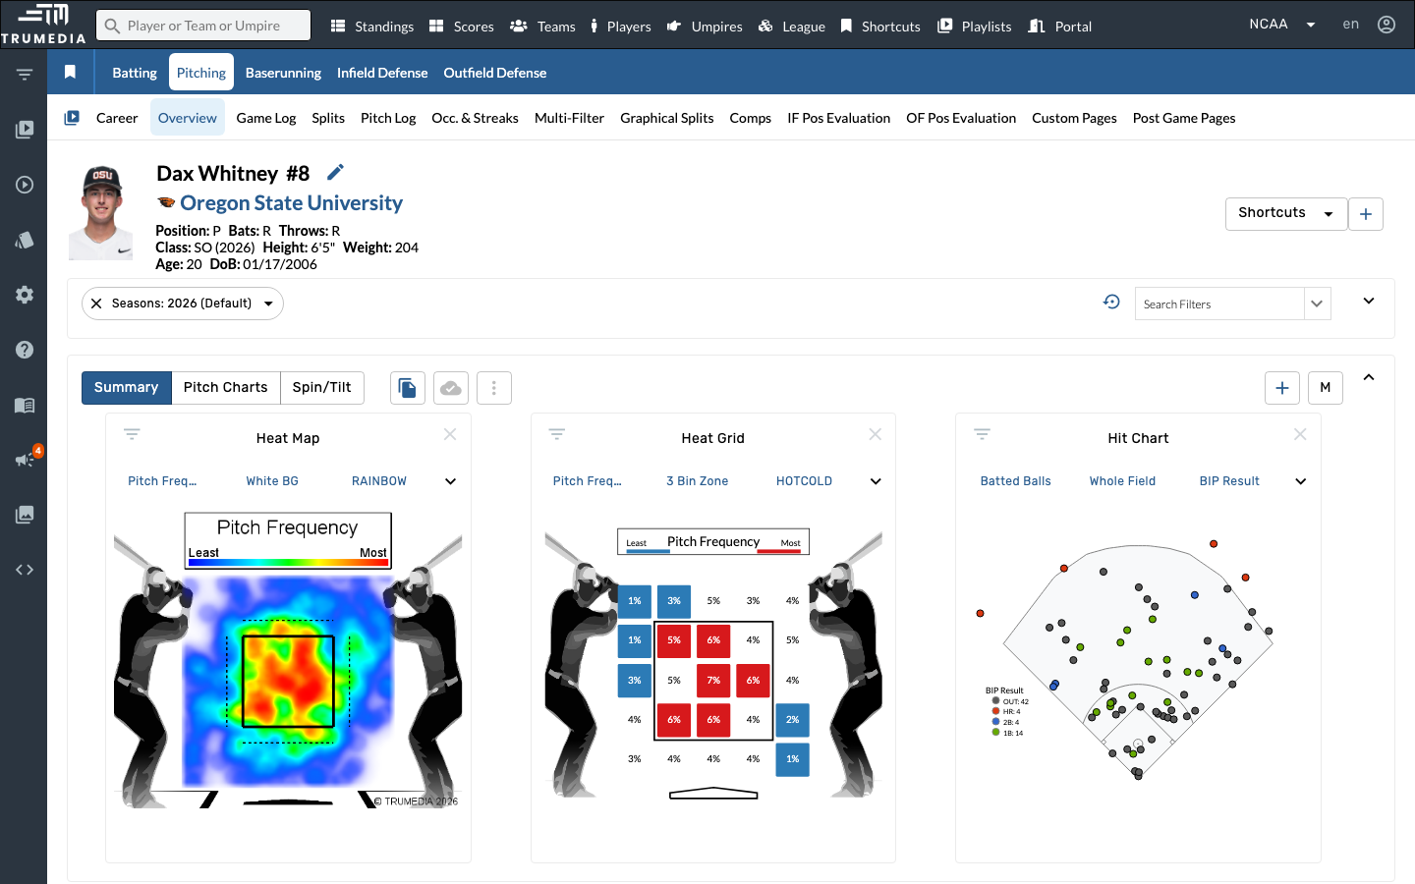1415x884 pixels.
Task: Open the Shortcuts dropdown button
Action: [1285, 214]
